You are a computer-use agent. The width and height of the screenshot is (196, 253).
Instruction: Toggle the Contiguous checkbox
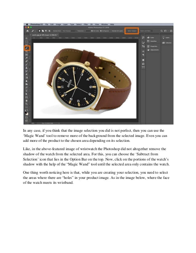coord(101,31)
